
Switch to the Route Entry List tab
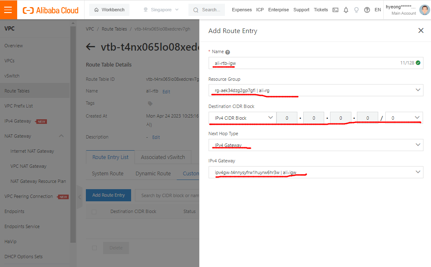pos(110,157)
